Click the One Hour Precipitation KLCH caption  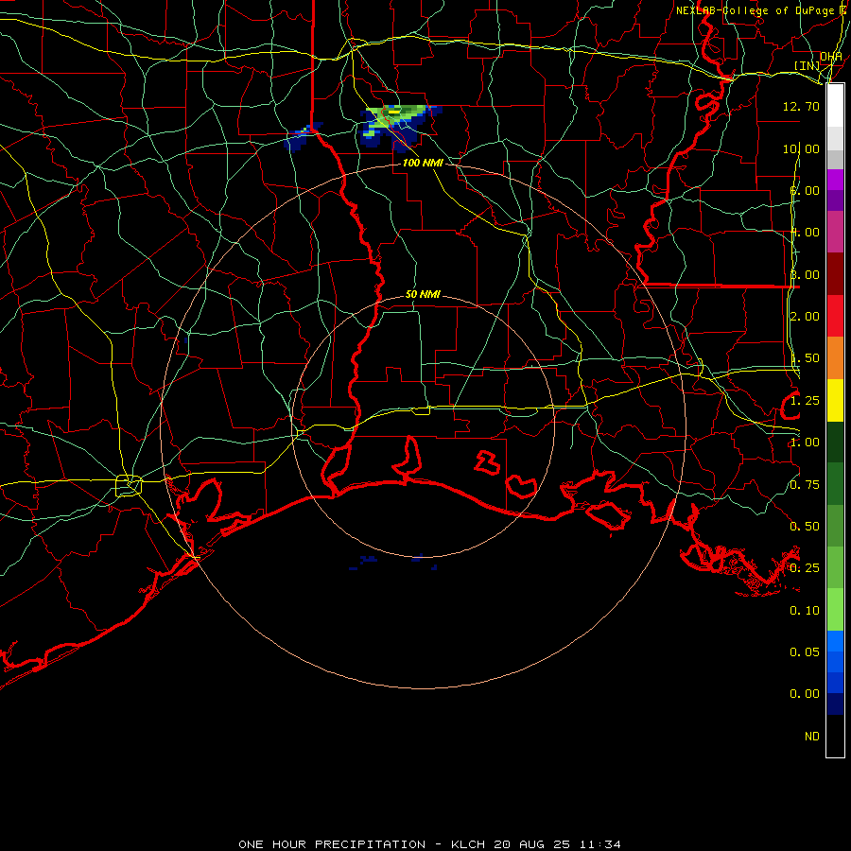tap(429, 844)
